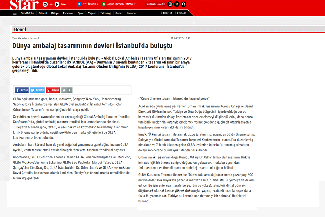Open Son Dakika Haberleri button

point(156,4)
